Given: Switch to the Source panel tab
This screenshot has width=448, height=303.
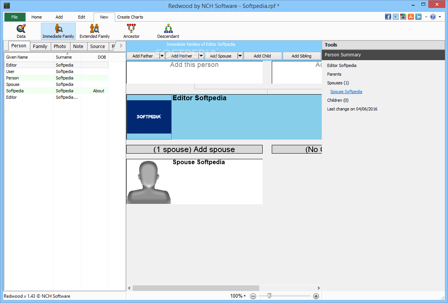Looking at the screenshot, I should click(x=97, y=46).
